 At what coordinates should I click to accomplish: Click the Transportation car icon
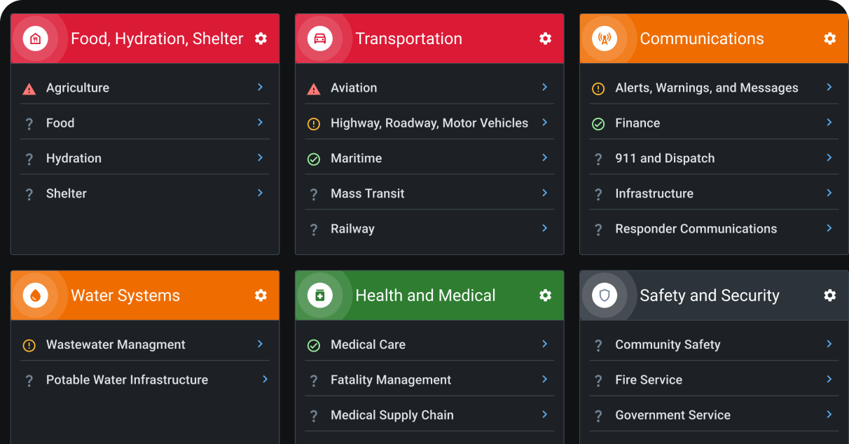320,39
